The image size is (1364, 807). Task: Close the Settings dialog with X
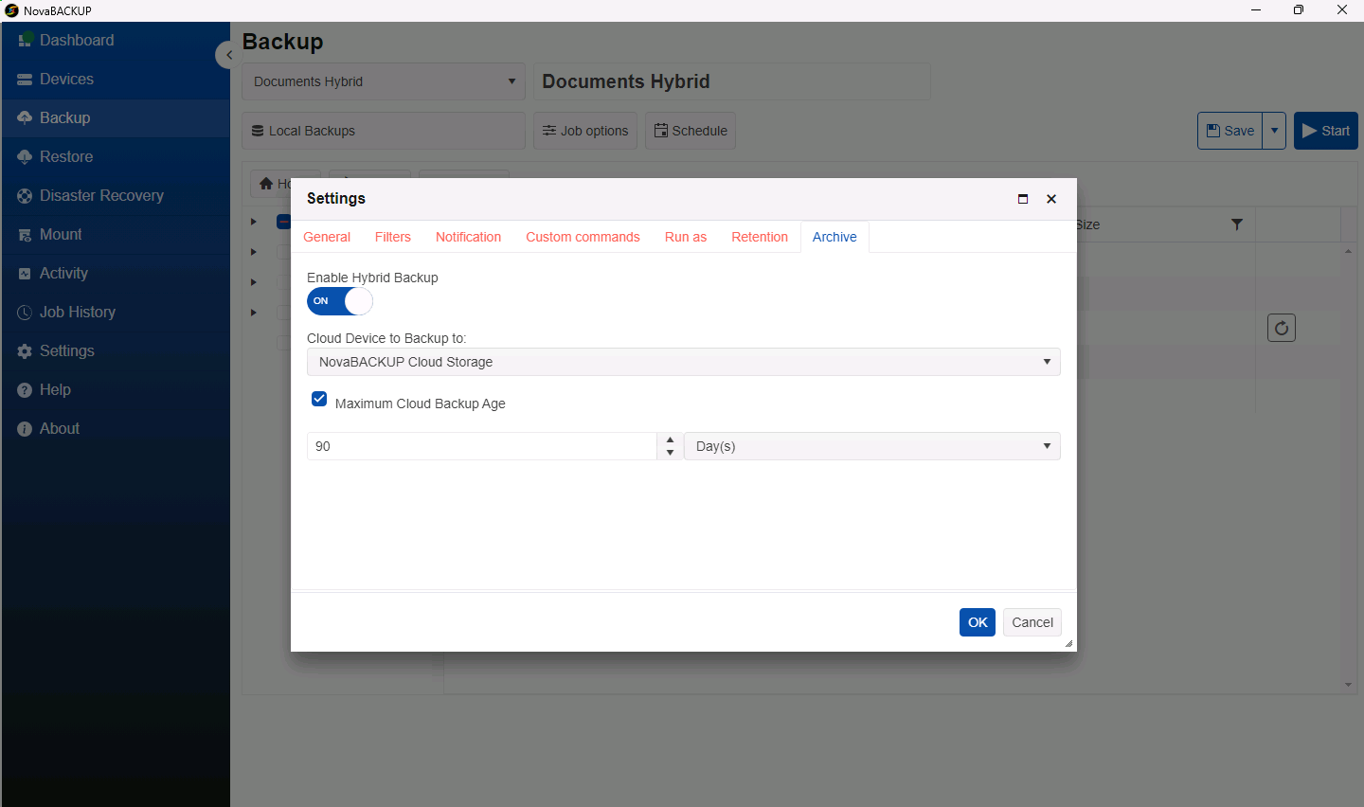point(1051,199)
